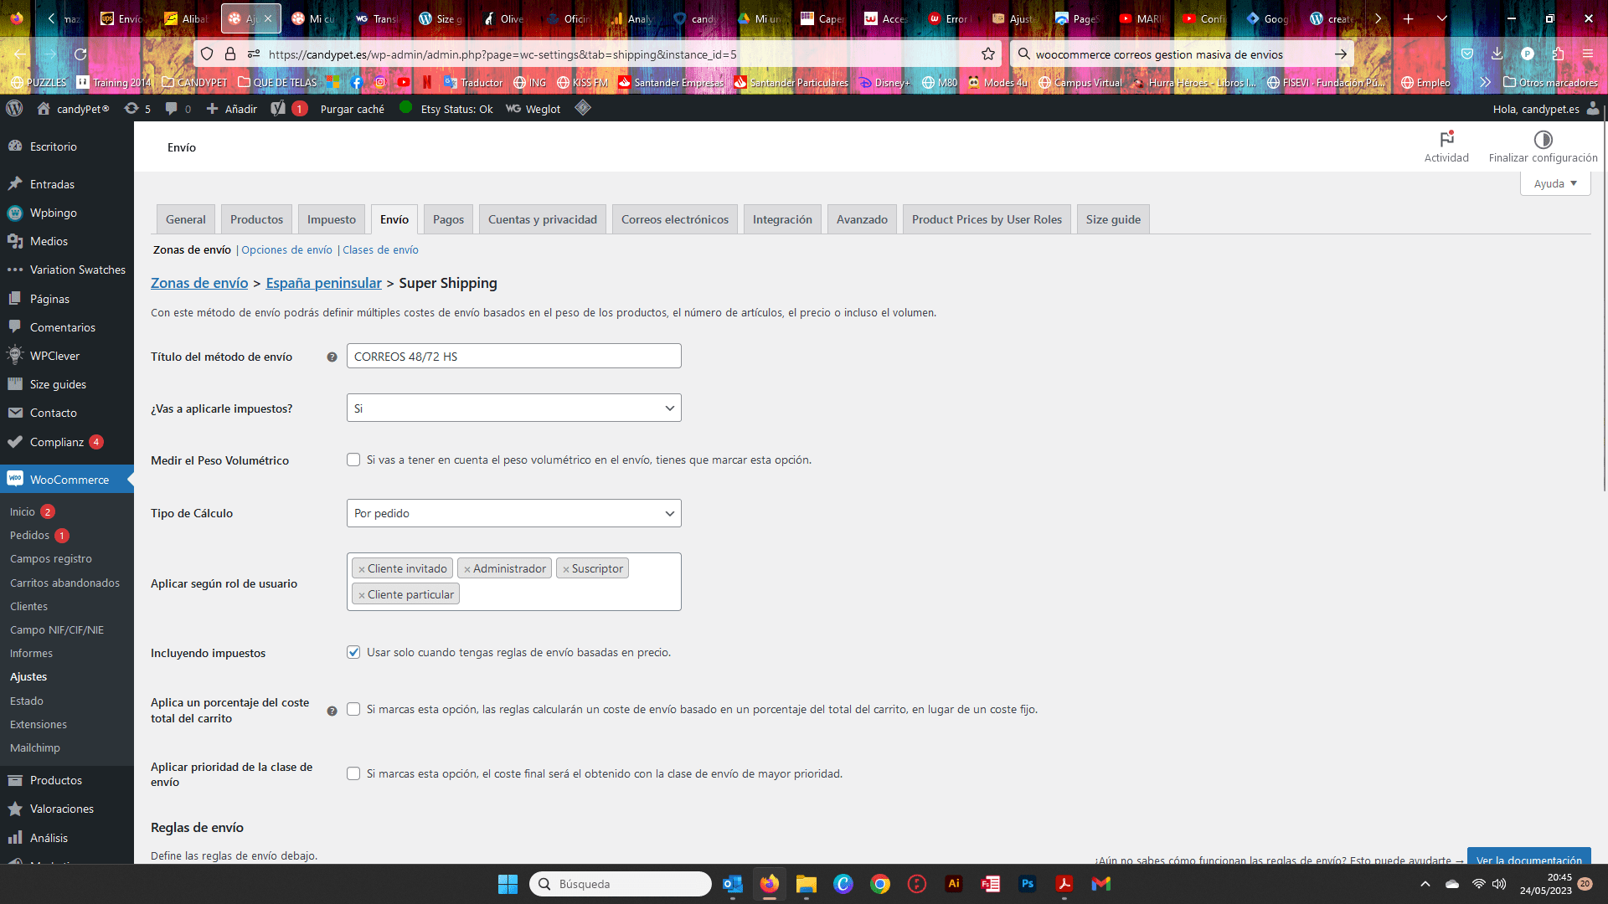
Task: Open ¿Vas a aplicarle impuestos? dropdown
Action: click(513, 408)
